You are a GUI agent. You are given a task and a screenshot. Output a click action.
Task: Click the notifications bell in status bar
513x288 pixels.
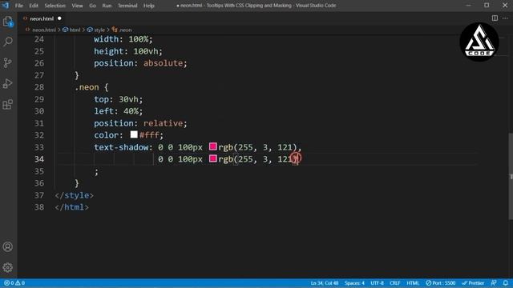[x=506, y=283]
